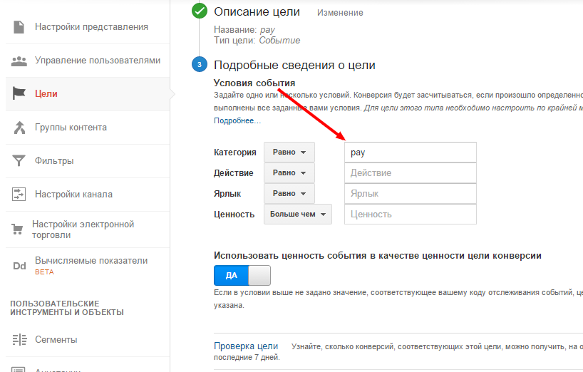The height and width of the screenshot is (372, 583).
Task: Expand the Ценность Больше чем dropdown
Action: click(x=298, y=214)
